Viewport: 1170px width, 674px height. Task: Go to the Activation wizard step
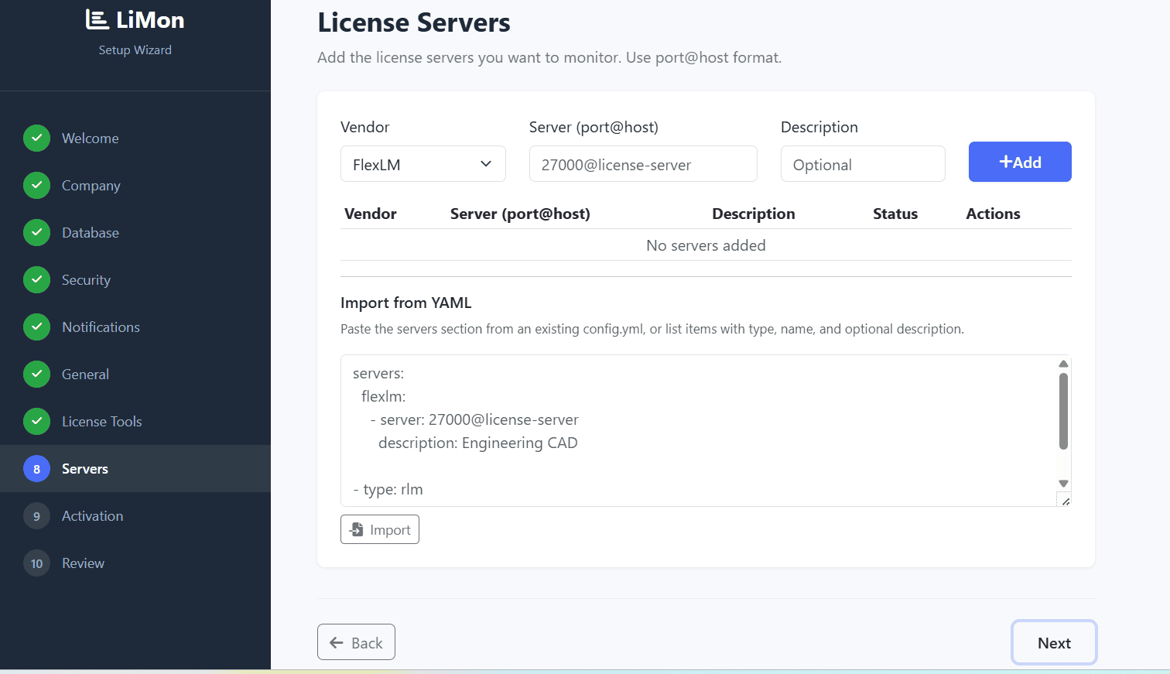(135, 515)
